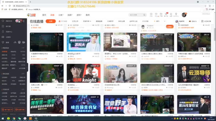The width and height of the screenshot is (216, 121).
Task: Click the site search input field
Action: [136, 15]
